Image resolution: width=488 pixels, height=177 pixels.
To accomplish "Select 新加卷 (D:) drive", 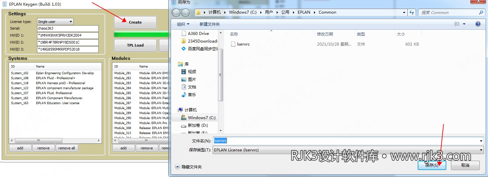I will (195, 125).
